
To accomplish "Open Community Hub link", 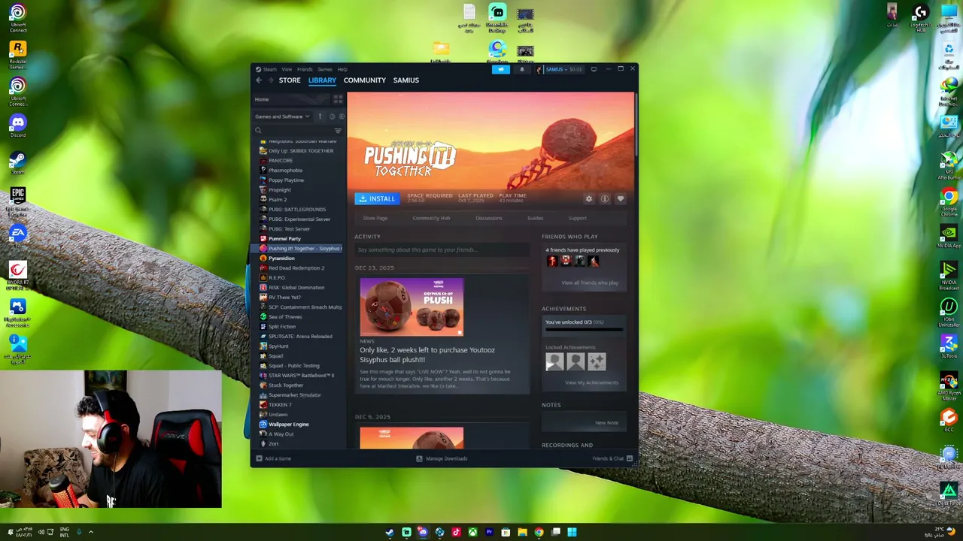I will coord(431,218).
